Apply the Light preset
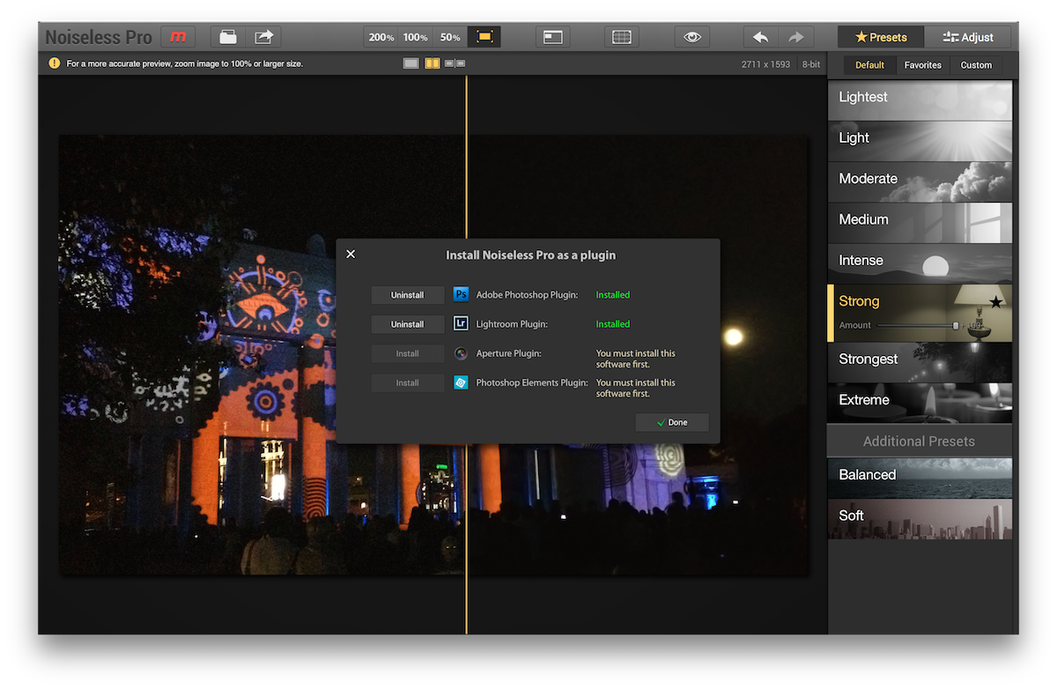 pyautogui.click(x=920, y=141)
